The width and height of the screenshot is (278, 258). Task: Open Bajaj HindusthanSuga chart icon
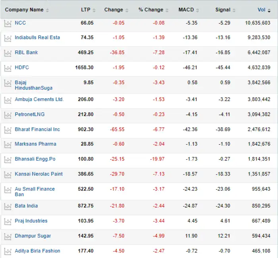pyautogui.click(x=8, y=83)
